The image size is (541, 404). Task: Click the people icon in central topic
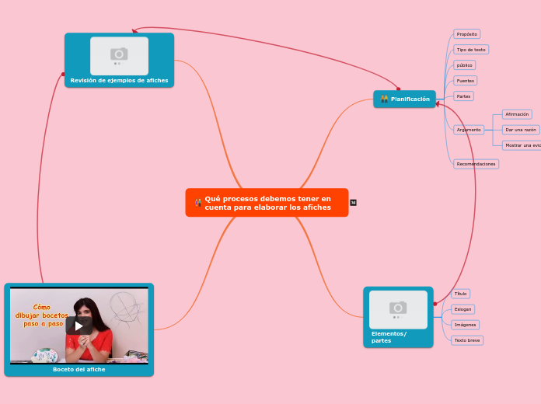(x=198, y=203)
